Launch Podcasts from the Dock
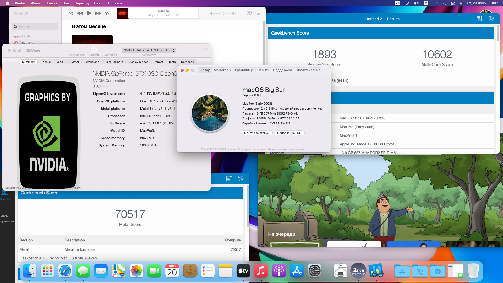 [279, 271]
